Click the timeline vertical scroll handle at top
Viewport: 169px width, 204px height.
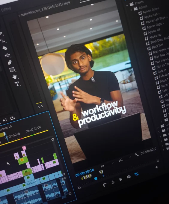53,139
